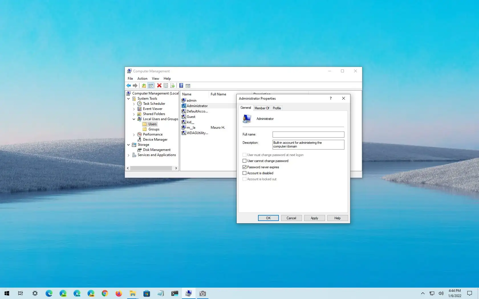Open volume control in system tray
Screen dimensions: 479x299
pyautogui.click(x=441, y=293)
